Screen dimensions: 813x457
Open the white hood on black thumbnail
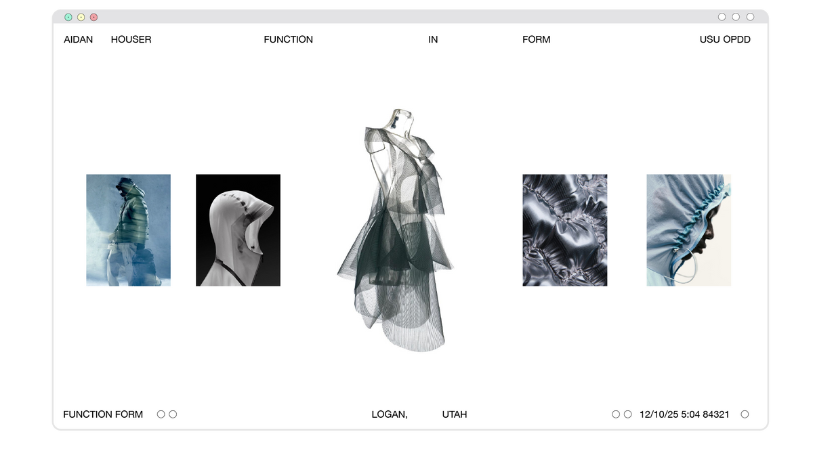(x=238, y=230)
